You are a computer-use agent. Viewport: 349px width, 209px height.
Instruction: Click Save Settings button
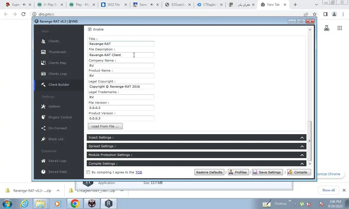pos(267,172)
